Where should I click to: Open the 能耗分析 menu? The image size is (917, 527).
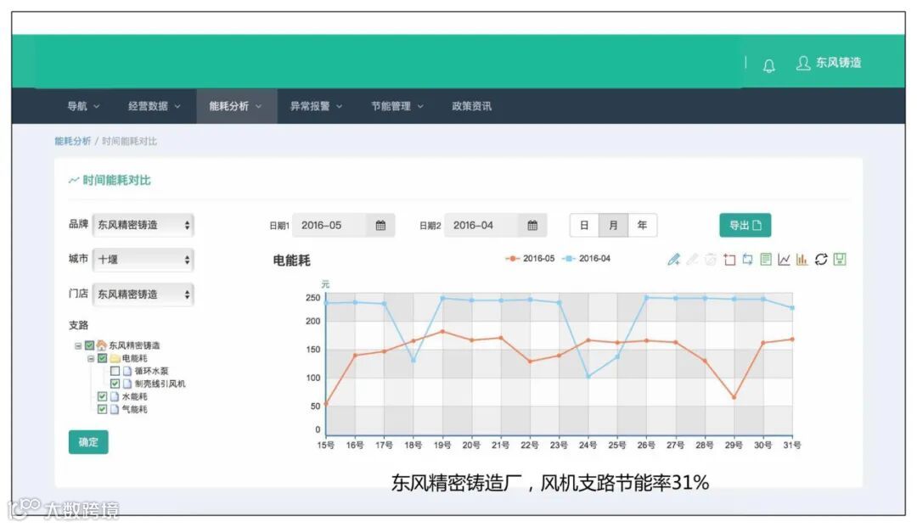236,106
